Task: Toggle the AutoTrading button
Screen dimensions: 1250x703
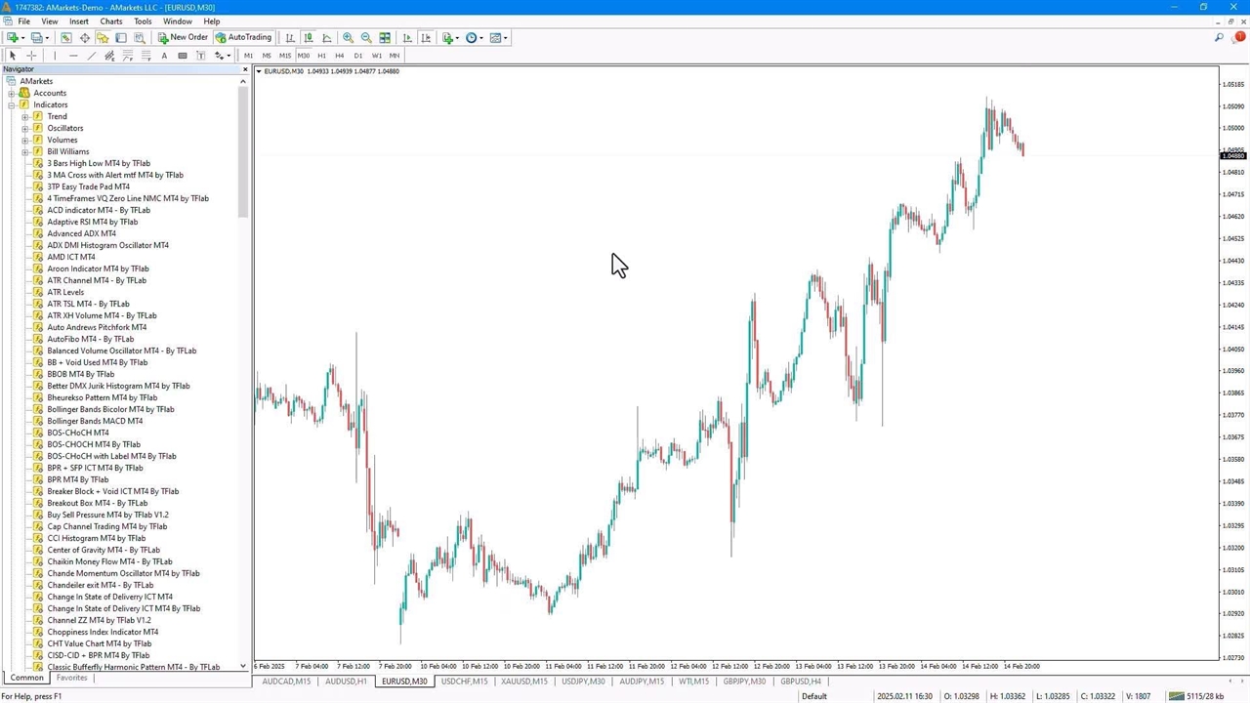Action: pos(243,38)
